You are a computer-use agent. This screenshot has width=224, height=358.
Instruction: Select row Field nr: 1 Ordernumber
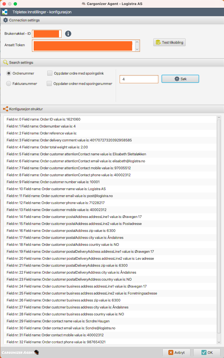[110, 126]
